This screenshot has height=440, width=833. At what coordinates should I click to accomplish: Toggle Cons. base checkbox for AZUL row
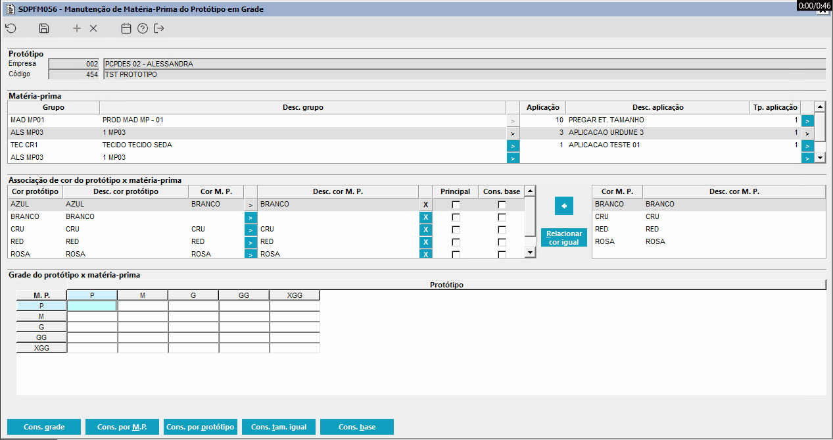click(502, 205)
